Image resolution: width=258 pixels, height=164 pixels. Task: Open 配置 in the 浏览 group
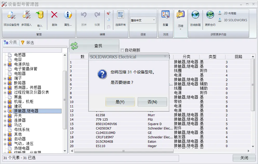[165, 15]
